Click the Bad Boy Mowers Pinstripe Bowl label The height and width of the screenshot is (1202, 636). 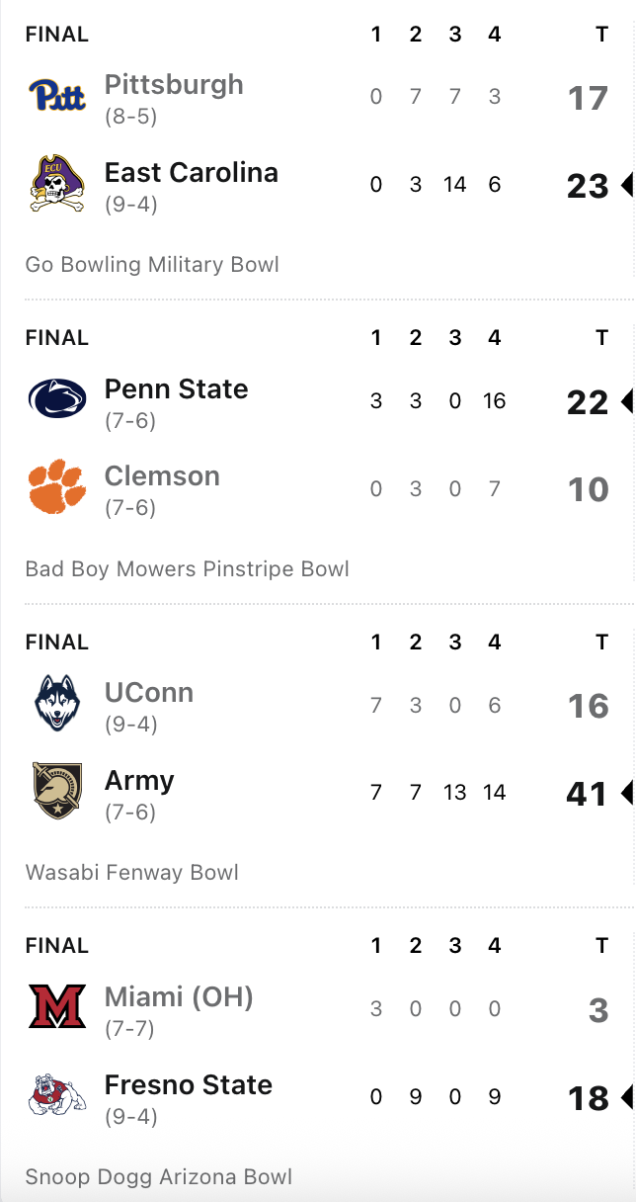(188, 568)
